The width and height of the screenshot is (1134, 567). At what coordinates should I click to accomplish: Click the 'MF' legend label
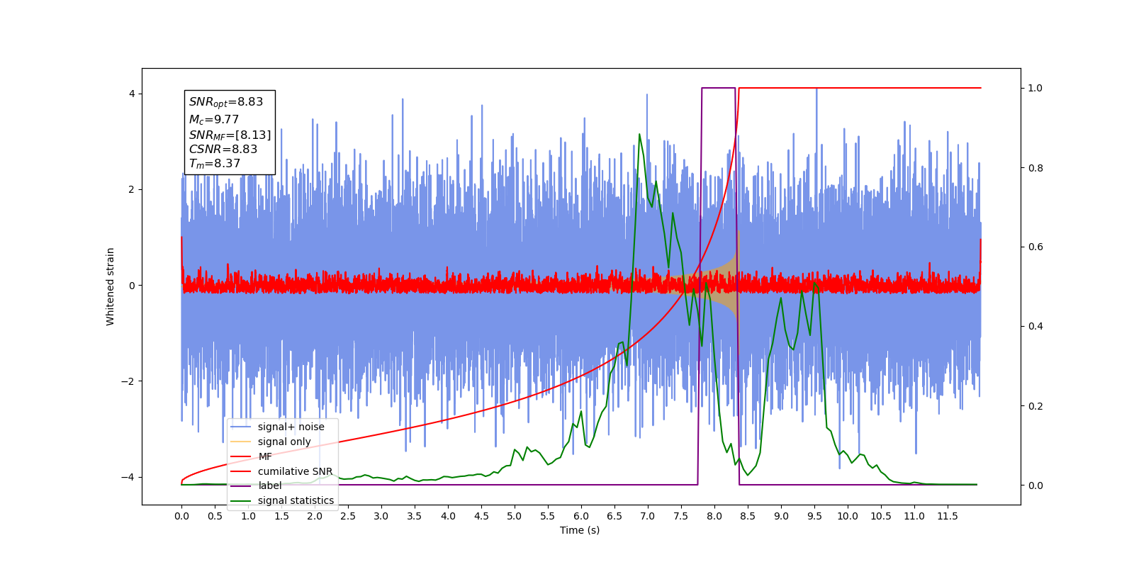click(265, 456)
